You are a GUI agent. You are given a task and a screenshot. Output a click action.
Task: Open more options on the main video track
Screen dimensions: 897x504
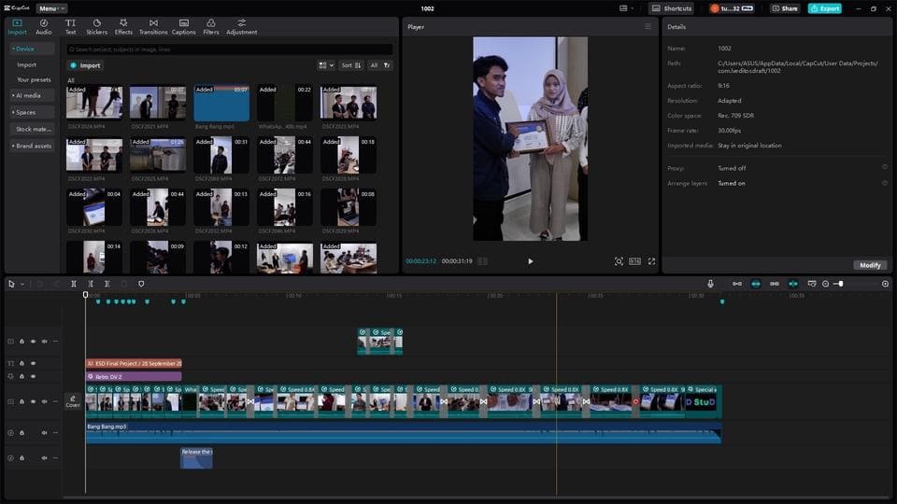(x=55, y=401)
